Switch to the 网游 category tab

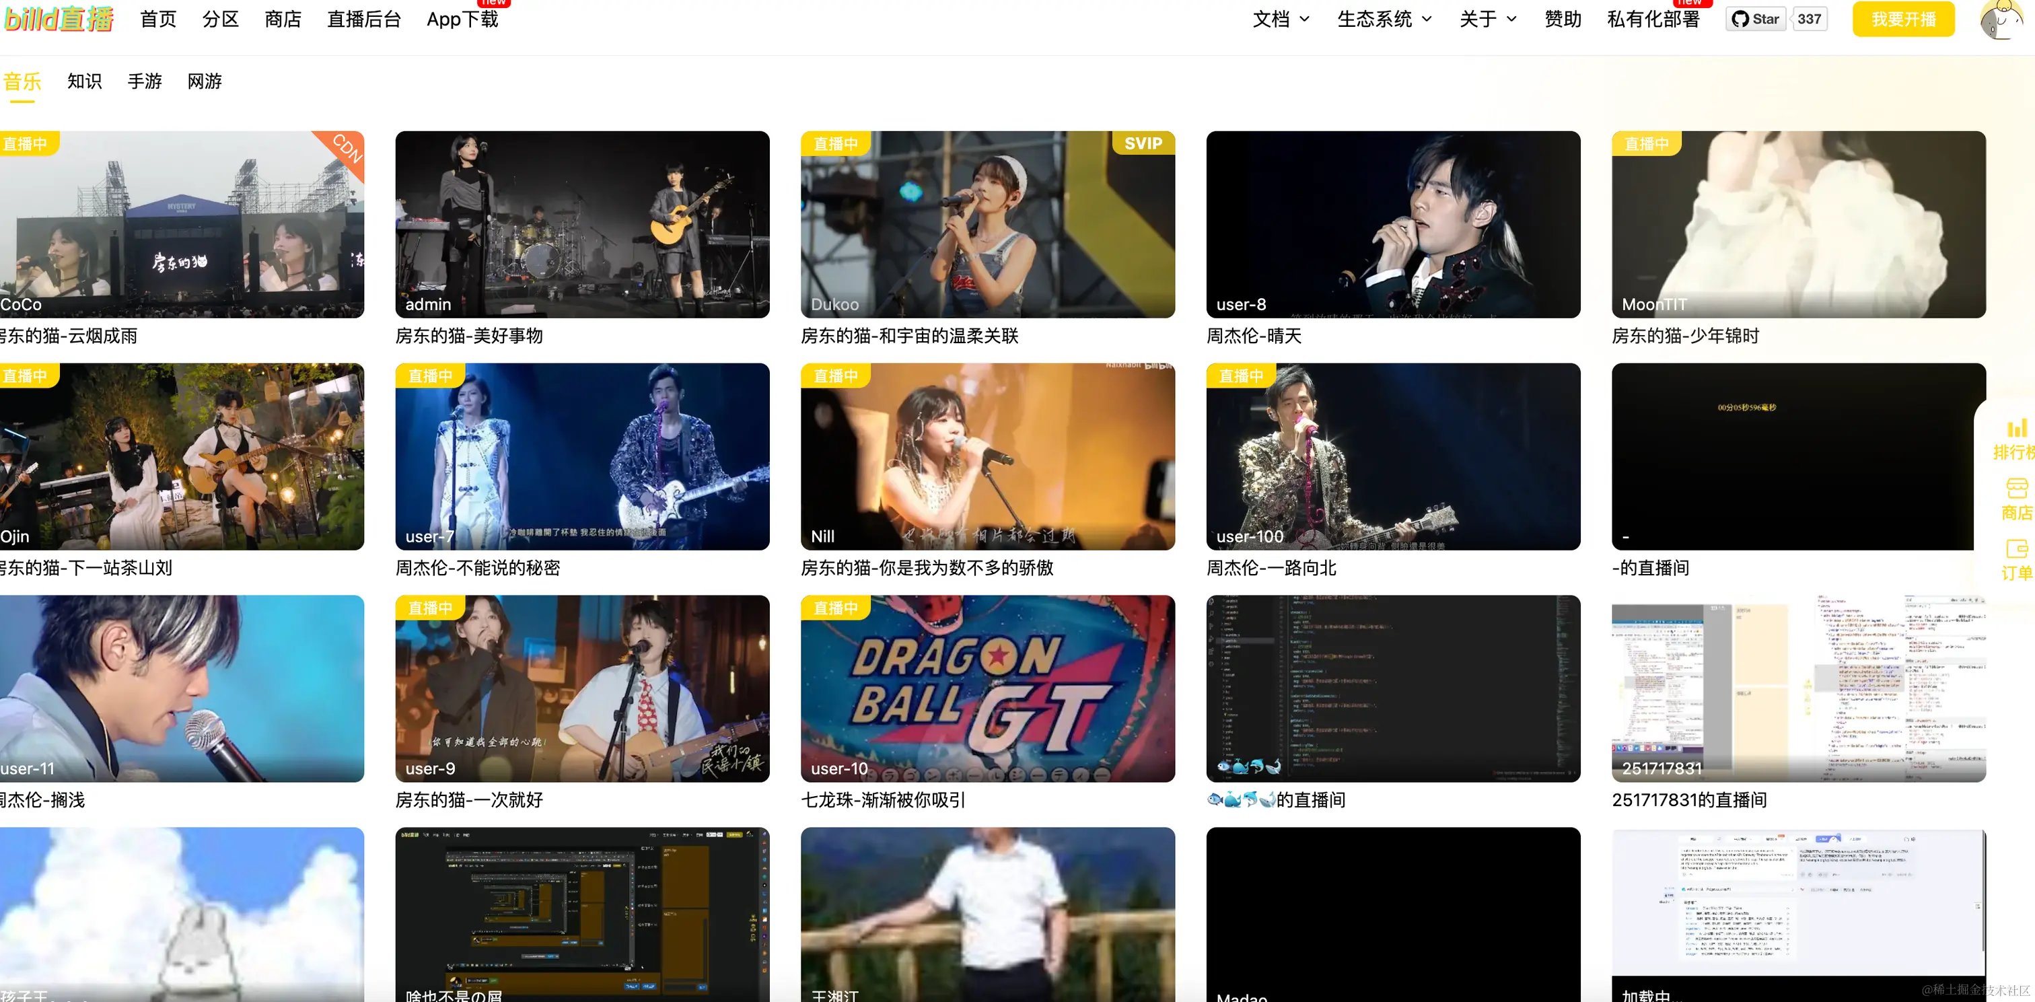pyautogui.click(x=205, y=81)
